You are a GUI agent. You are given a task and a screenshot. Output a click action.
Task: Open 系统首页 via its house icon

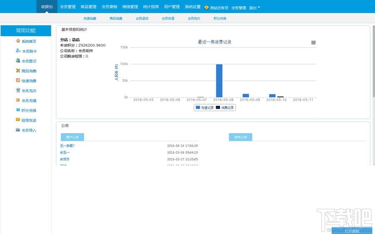click(18, 41)
